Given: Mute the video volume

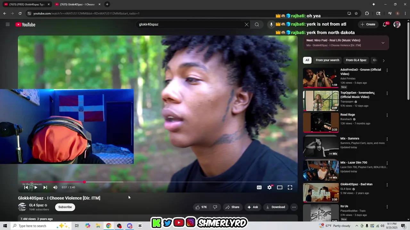Looking at the screenshot, I should pos(55,188).
